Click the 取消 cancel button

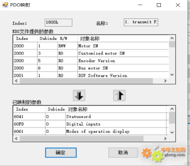coord(123,153)
